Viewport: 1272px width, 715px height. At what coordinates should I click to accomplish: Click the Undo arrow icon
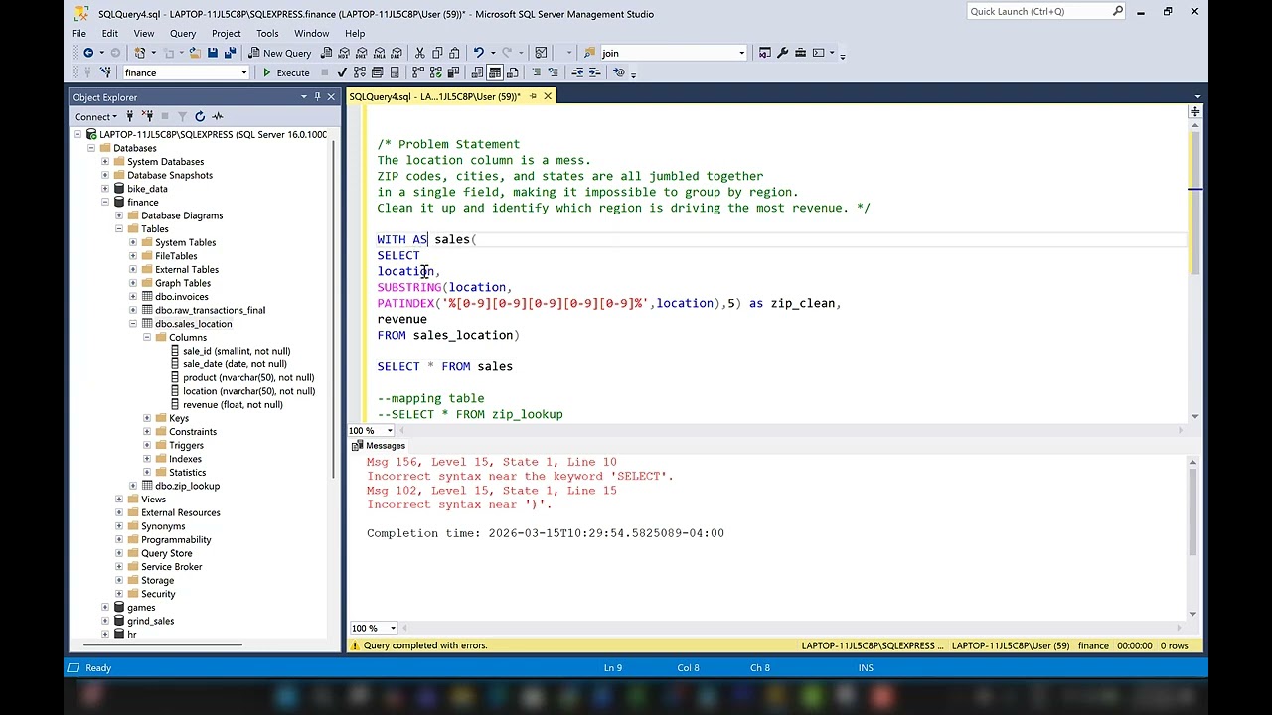[478, 53]
